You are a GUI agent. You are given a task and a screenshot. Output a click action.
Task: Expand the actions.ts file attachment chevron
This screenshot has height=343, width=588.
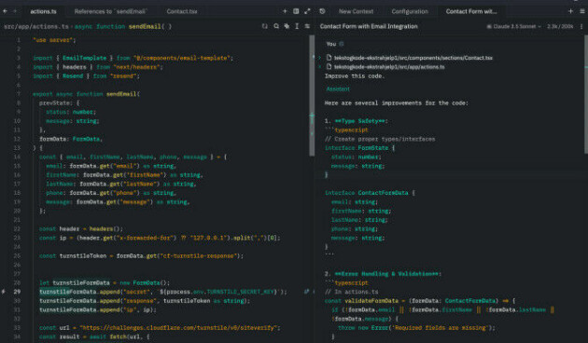coord(319,67)
